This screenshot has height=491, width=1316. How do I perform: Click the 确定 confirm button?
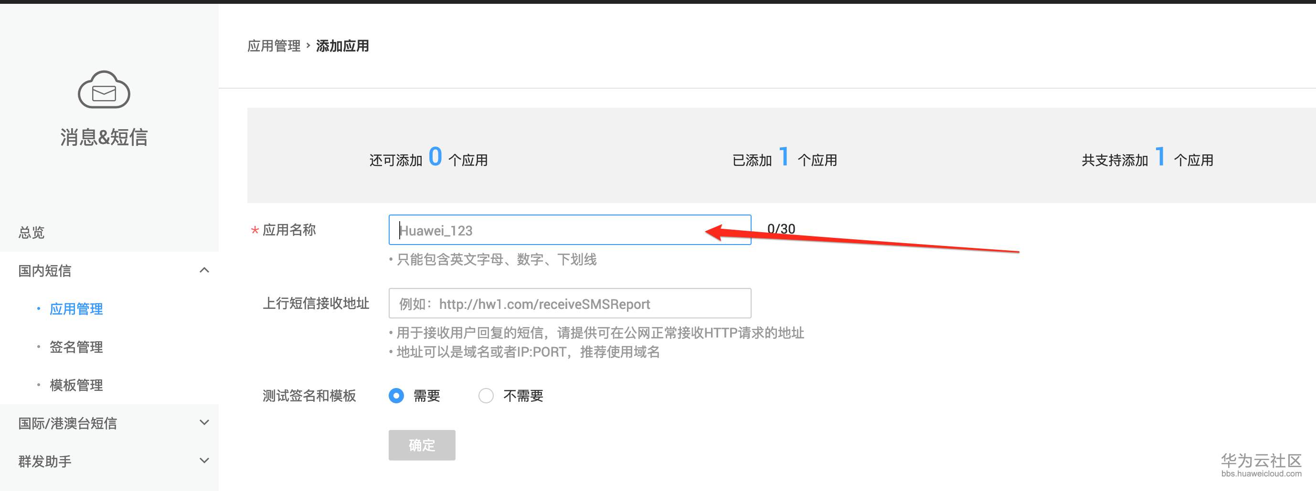point(422,445)
